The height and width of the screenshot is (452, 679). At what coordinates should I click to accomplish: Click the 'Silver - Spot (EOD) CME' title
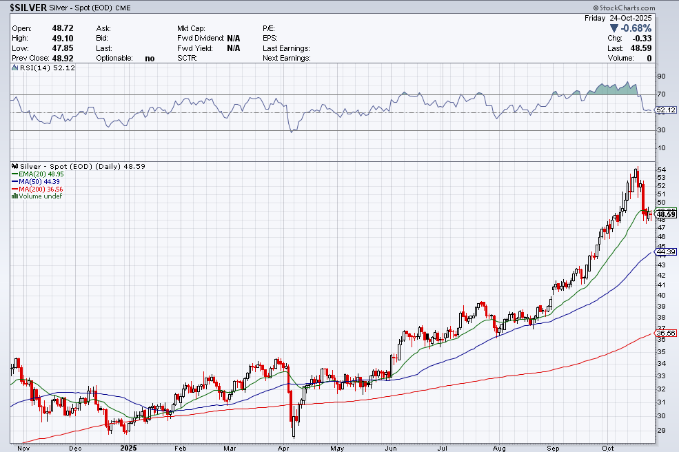[90, 8]
